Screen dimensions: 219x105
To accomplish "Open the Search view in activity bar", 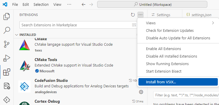I will pyautogui.click(x=7, y=30).
